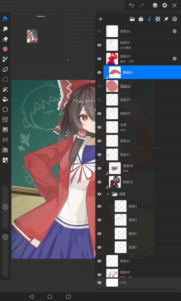Toggle the symmetry tool
Image resolution: width=181 pixels, height=301 pixels.
5,140
